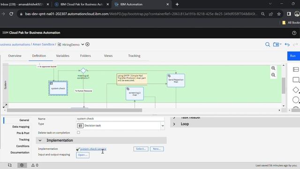Viewport: 300px width, 169px height.
Task: Switch to the Overview tab
Action: point(15,56)
